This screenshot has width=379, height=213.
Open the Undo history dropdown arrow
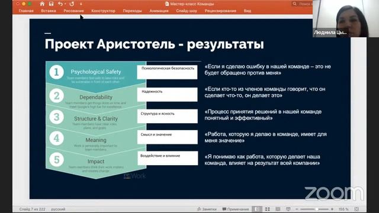pos(65,4)
